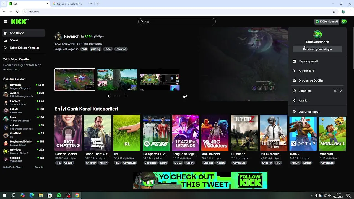This screenshot has height=199, width=354.
Task: Open the hamburger sidebar menu
Action: [6, 22]
